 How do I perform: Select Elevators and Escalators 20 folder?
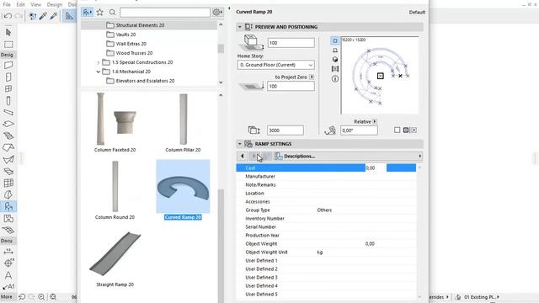coord(145,81)
